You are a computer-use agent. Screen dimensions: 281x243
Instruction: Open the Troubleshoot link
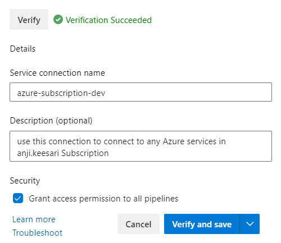pos(37,233)
